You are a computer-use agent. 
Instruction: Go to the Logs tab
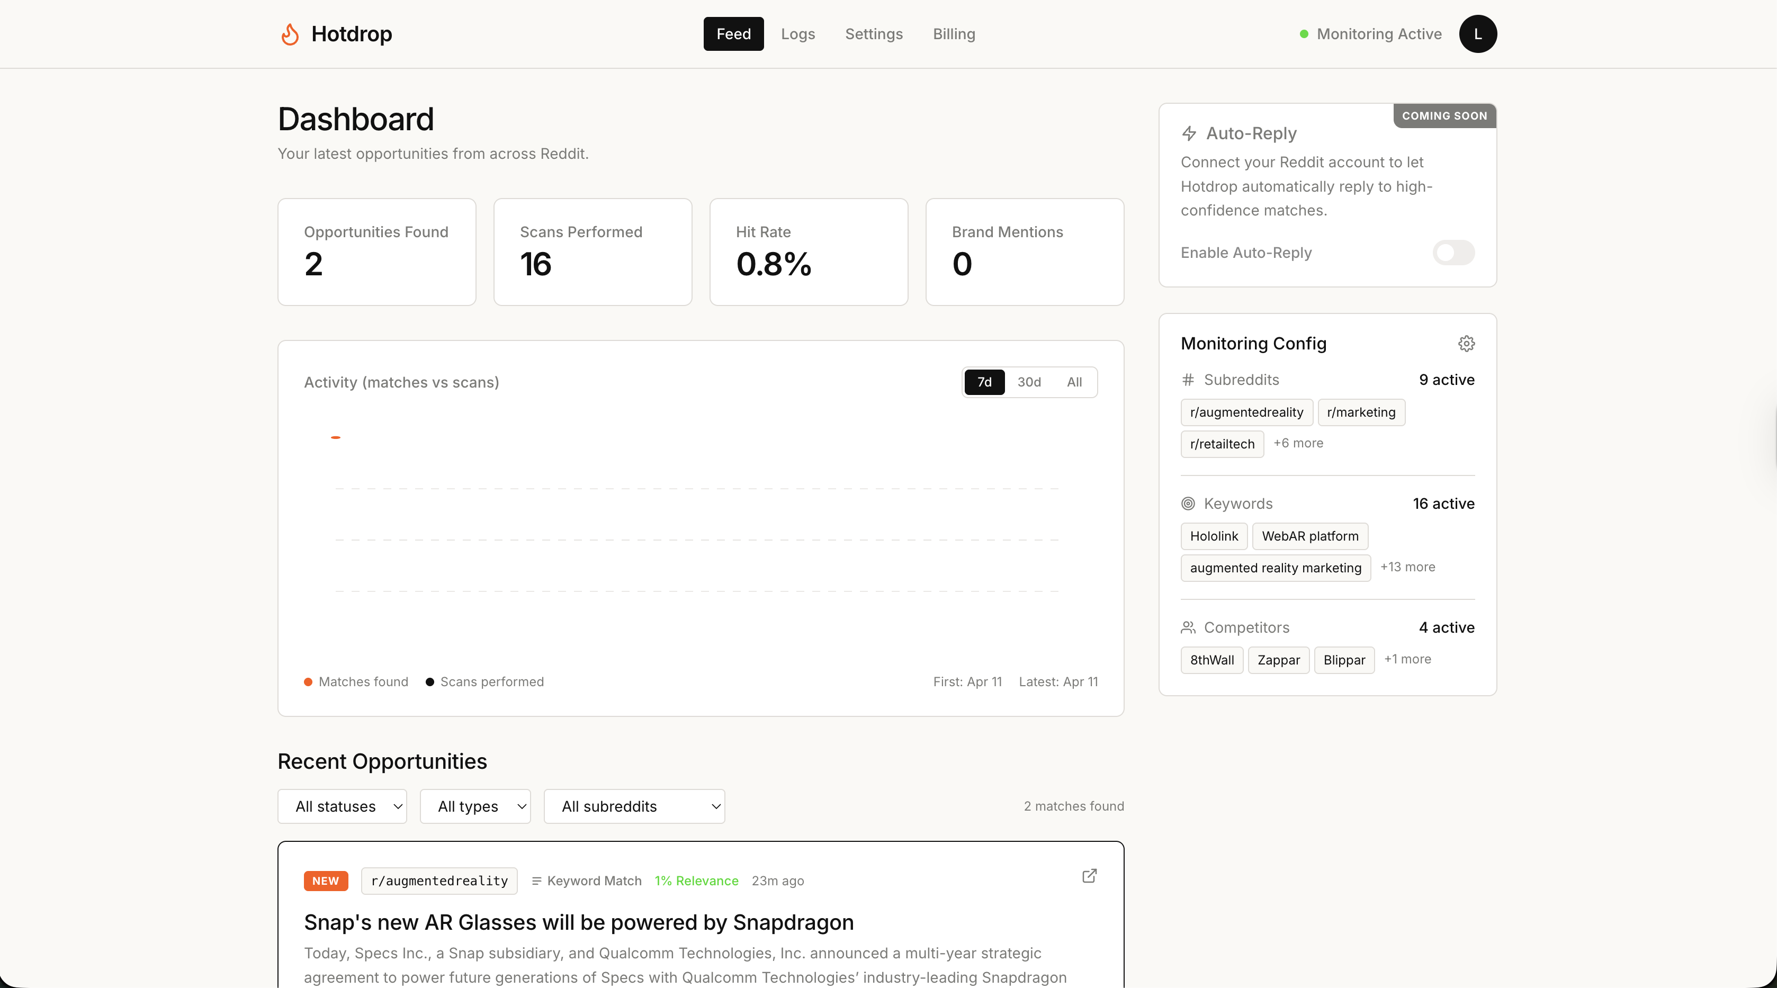coord(797,34)
